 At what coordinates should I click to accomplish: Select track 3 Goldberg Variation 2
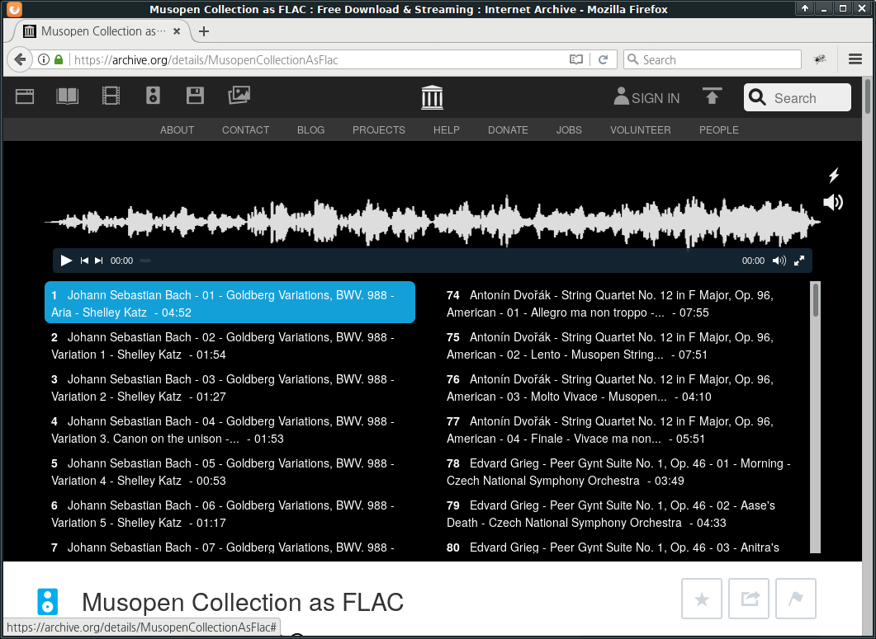click(x=230, y=388)
